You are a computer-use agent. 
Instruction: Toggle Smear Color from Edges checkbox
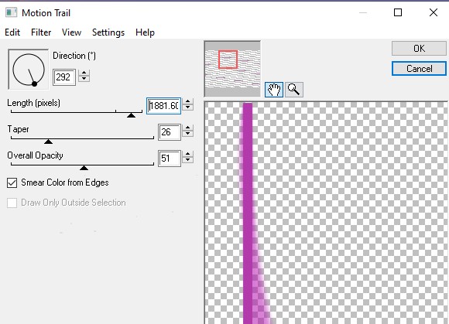12,182
